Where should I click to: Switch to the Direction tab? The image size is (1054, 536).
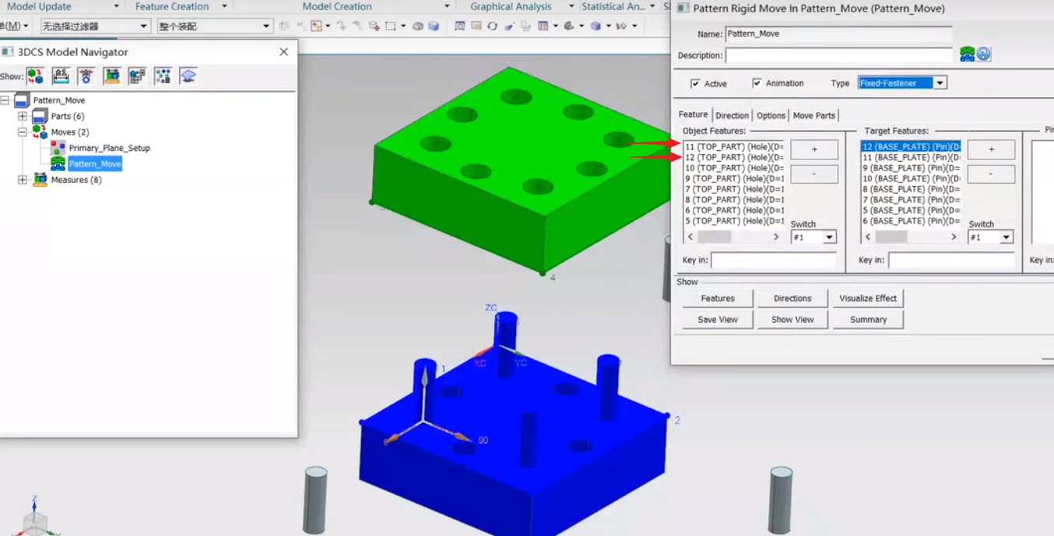tap(732, 115)
